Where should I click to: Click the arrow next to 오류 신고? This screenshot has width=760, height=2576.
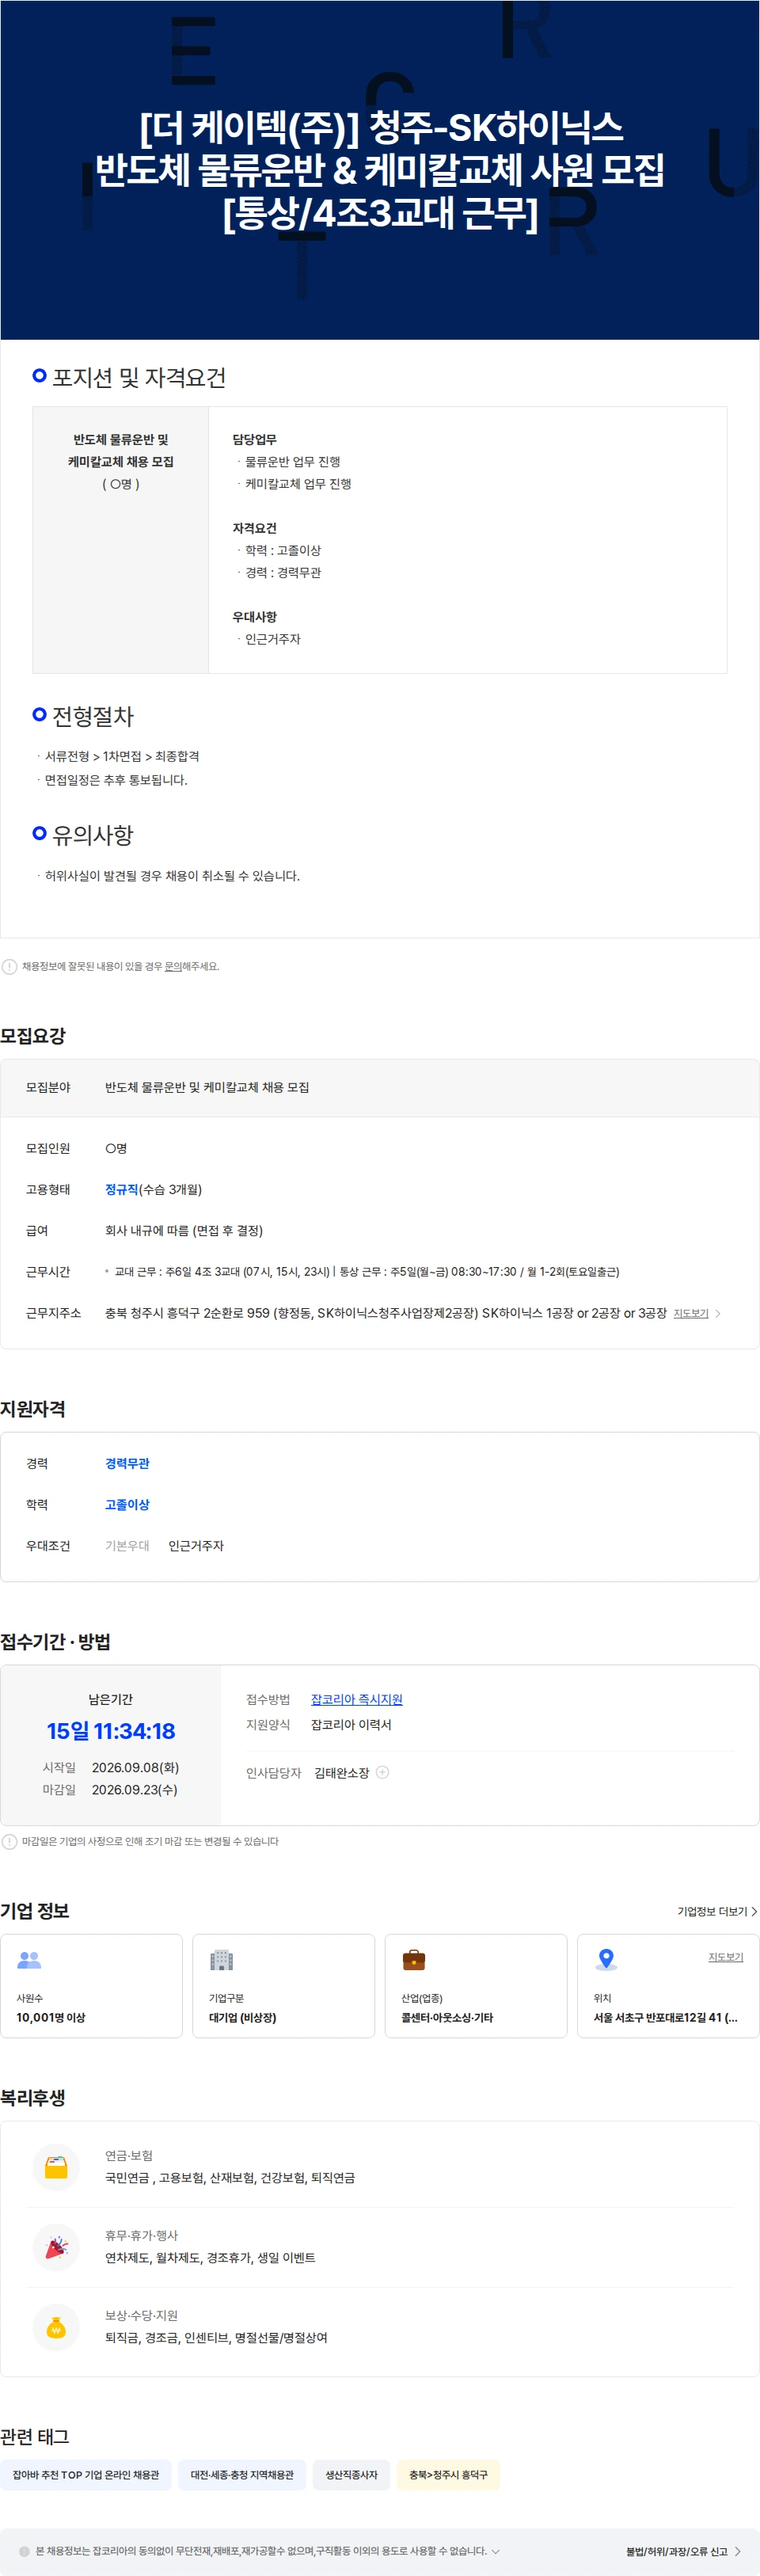pos(738,2551)
